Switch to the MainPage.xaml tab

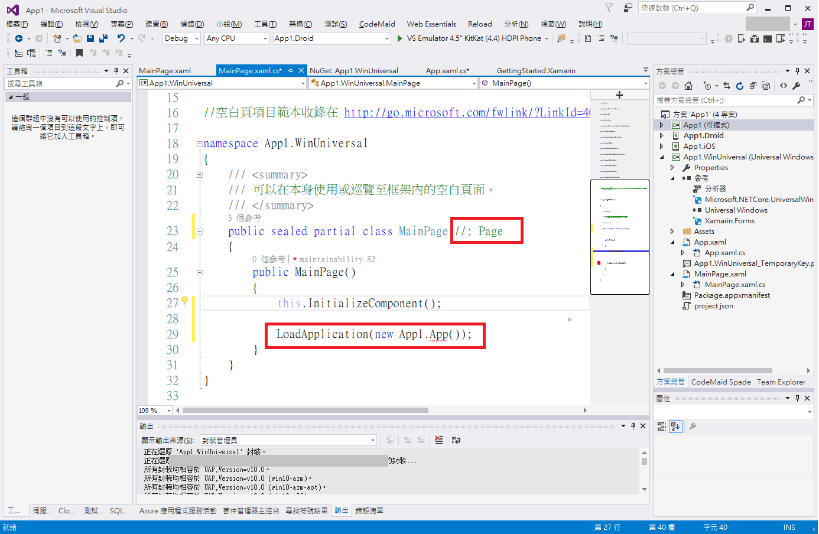[x=165, y=71]
